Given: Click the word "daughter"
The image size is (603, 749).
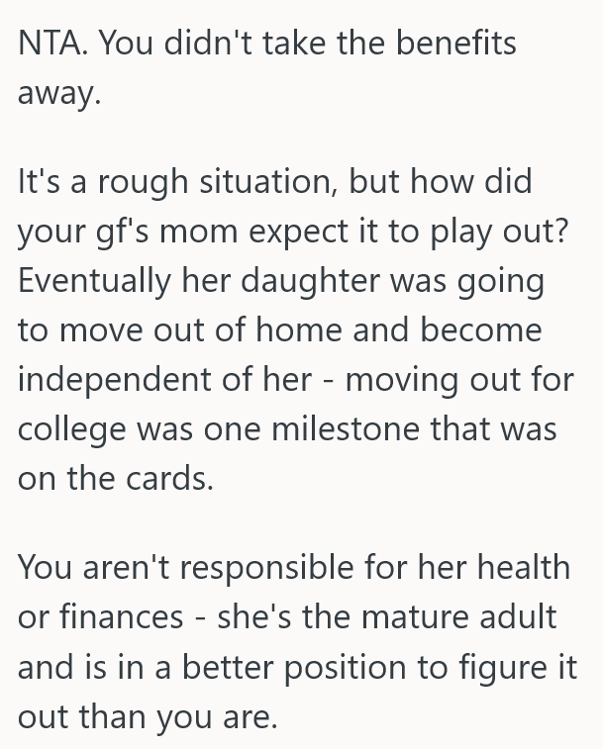Looking at the screenshot, I should point(311,281).
